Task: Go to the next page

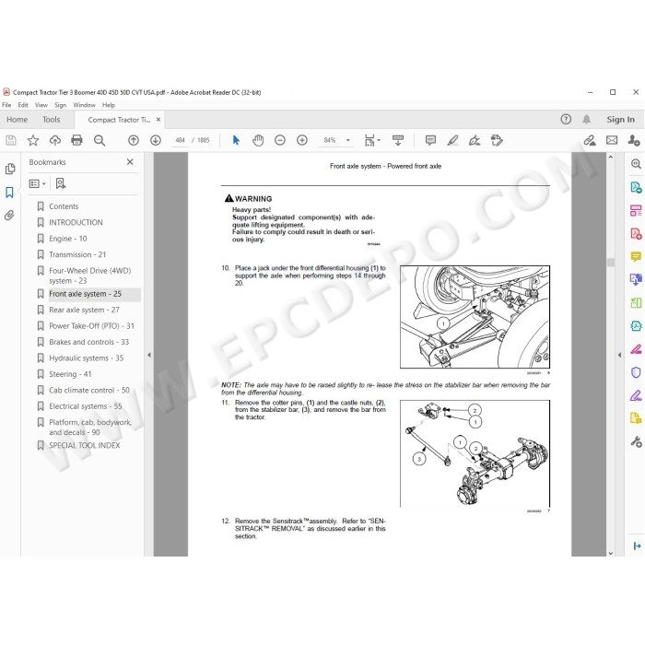Action: pos(156,140)
